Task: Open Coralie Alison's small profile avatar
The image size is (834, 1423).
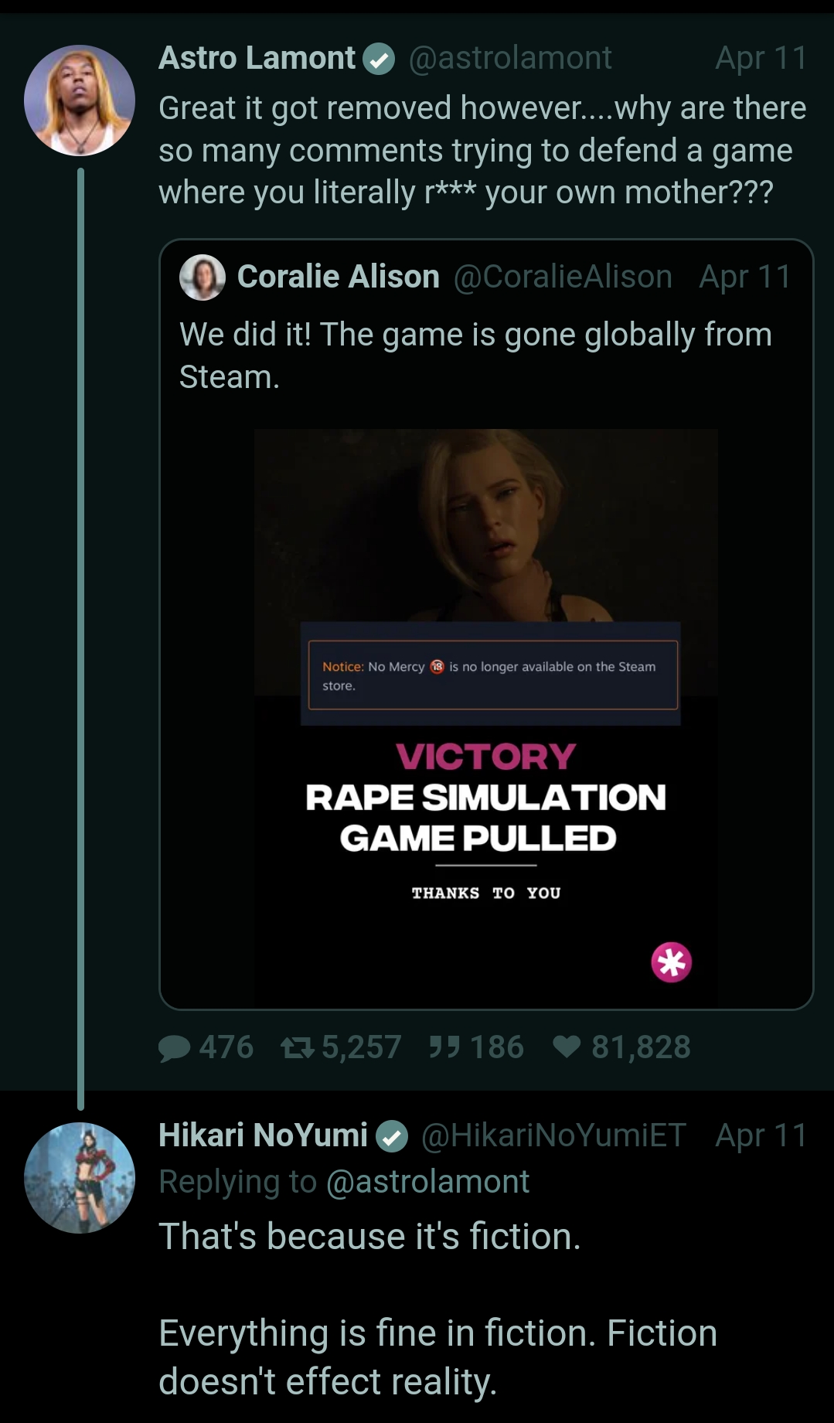Action: pyautogui.click(x=203, y=277)
